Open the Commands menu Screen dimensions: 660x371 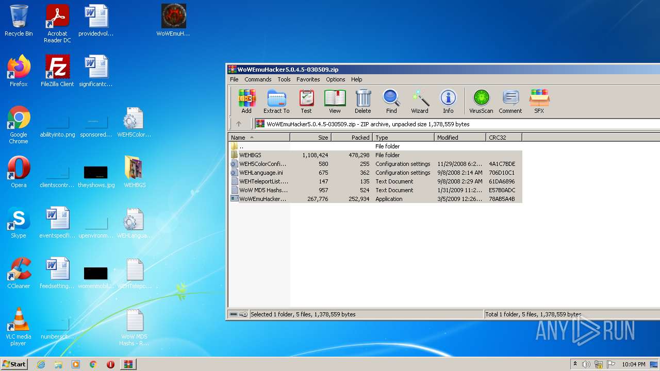[x=258, y=79]
